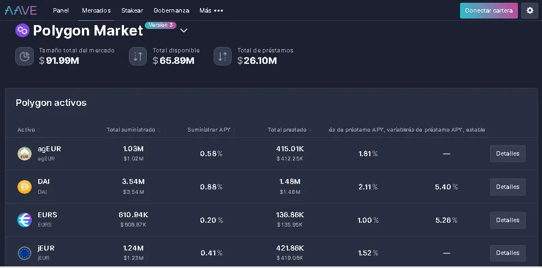This screenshot has width=542, height=268.
Task: Click the 1.52% variable borrow APY
Action: pyautogui.click(x=368, y=253)
